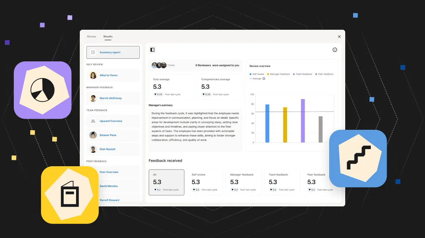Click the purple Team feedback bar
Screen dimensions: 425x238
pyautogui.click(x=303, y=120)
